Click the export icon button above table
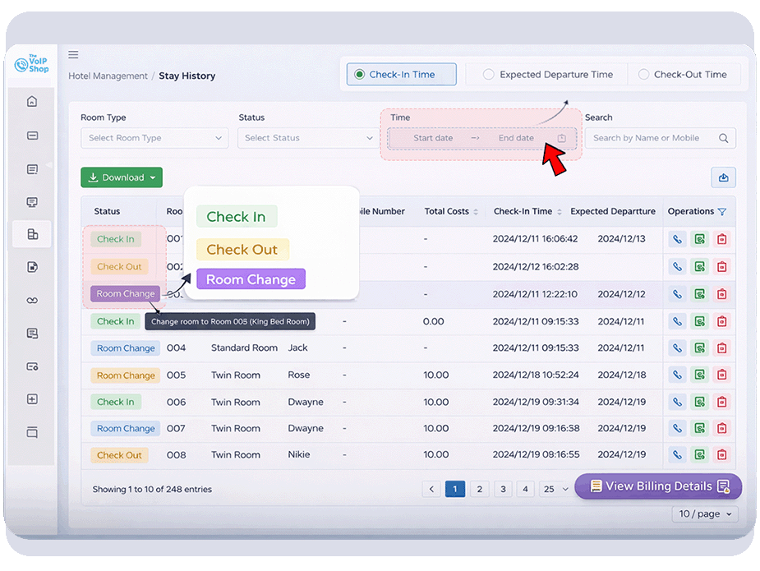Viewport: 760px width, 571px height. (x=723, y=177)
